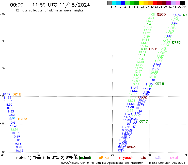Click the 'swot' satellite legend label
The width and height of the screenshot is (188, 165).
point(174,158)
